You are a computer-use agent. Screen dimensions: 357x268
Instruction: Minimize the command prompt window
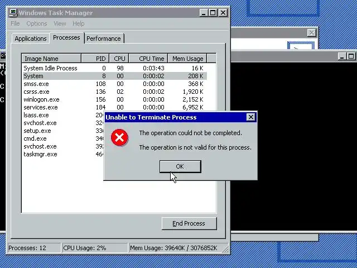tap(342, 56)
